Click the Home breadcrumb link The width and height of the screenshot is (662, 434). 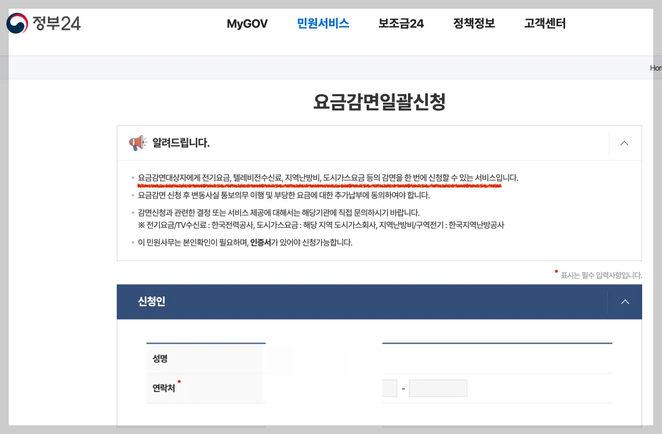[656, 68]
